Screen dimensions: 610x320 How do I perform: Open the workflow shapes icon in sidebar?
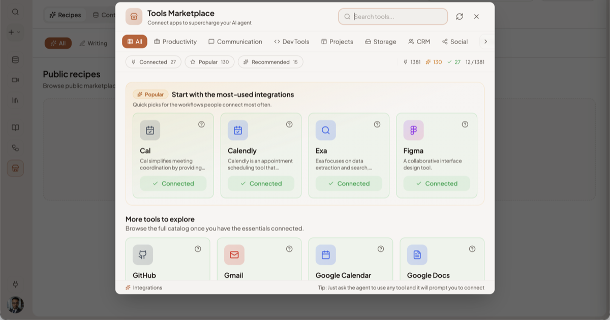15,148
